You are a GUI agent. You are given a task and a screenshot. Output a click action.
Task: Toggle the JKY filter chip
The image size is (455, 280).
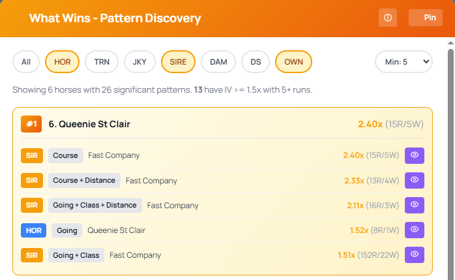(x=139, y=62)
